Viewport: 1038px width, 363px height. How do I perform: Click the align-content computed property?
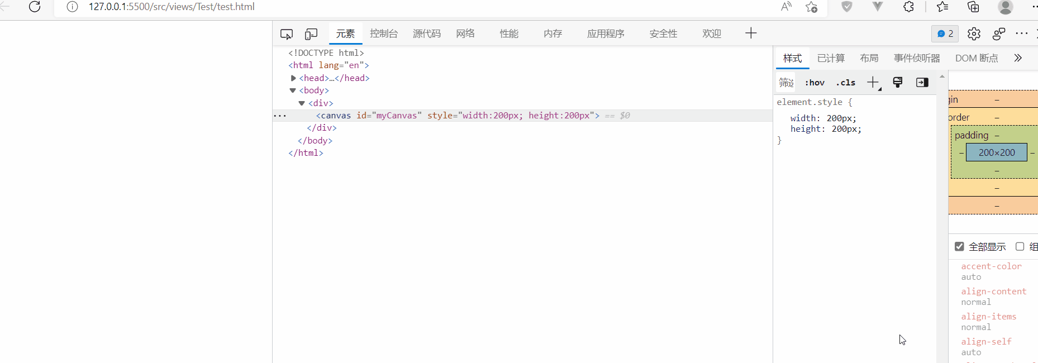[993, 292]
